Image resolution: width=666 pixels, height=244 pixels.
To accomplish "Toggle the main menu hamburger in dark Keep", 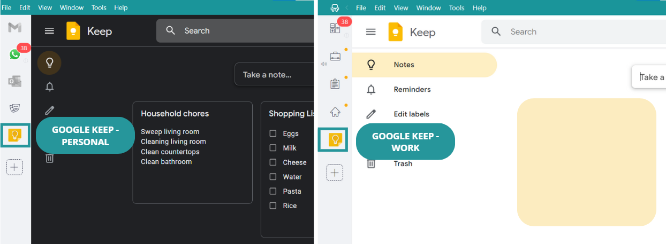I will pyautogui.click(x=49, y=31).
